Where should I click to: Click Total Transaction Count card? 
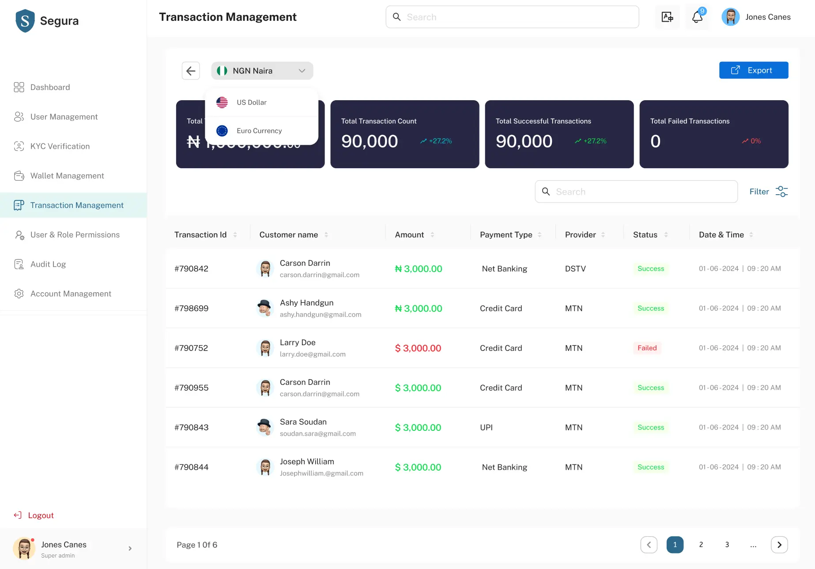[x=405, y=134]
